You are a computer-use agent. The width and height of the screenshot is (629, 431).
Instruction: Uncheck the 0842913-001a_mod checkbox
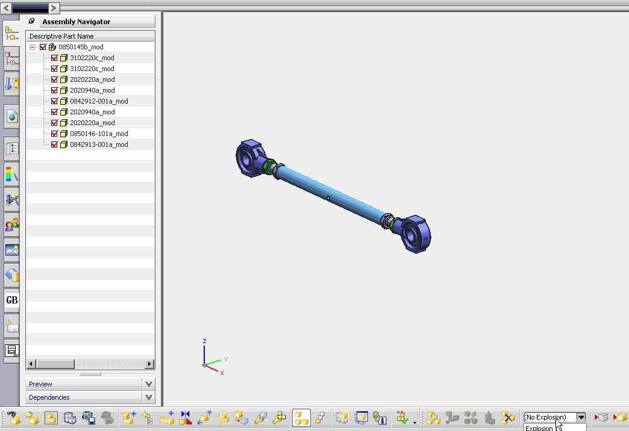[55, 144]
